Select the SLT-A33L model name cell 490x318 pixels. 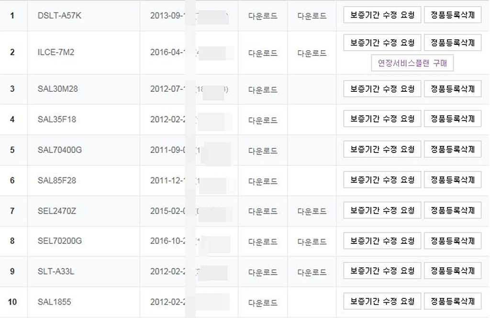pyautogui.click(x=56, y=272)
